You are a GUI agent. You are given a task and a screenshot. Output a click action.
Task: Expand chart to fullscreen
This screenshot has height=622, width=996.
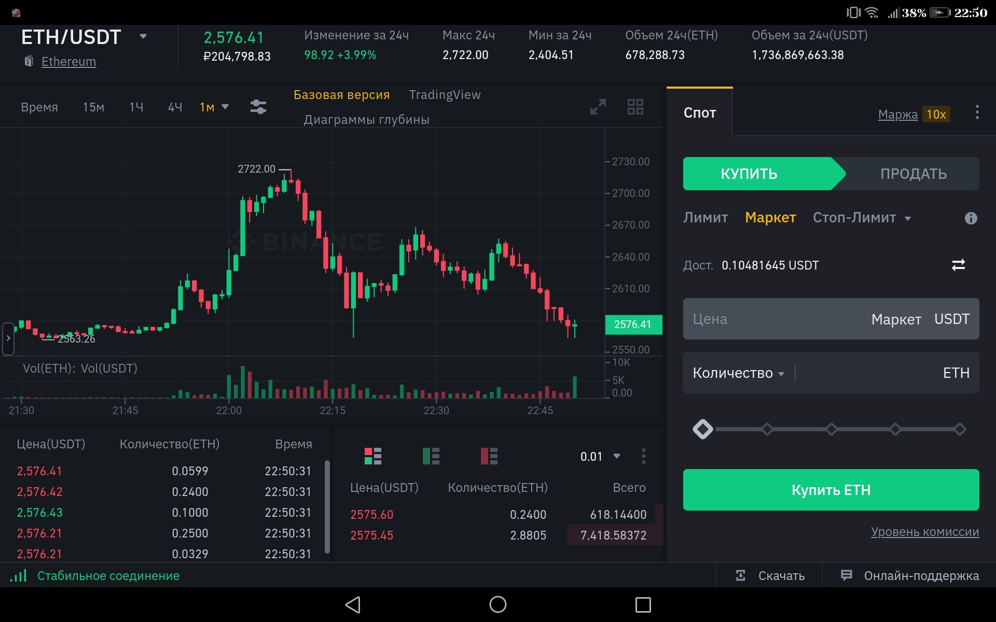[598, 107]
